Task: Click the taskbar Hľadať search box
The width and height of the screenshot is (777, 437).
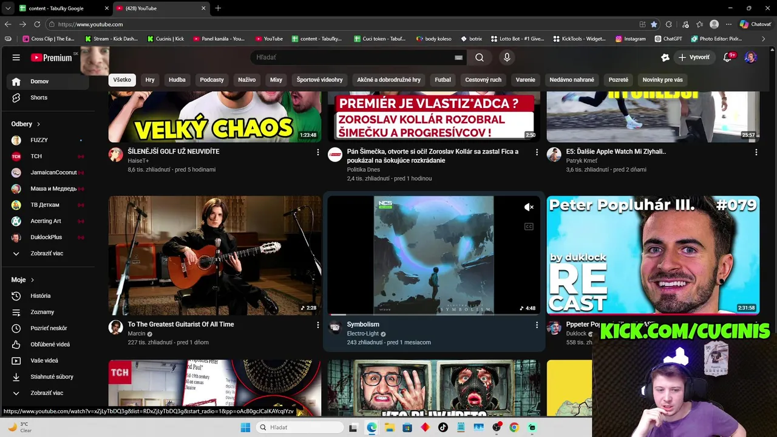Action: click(300, 427)
